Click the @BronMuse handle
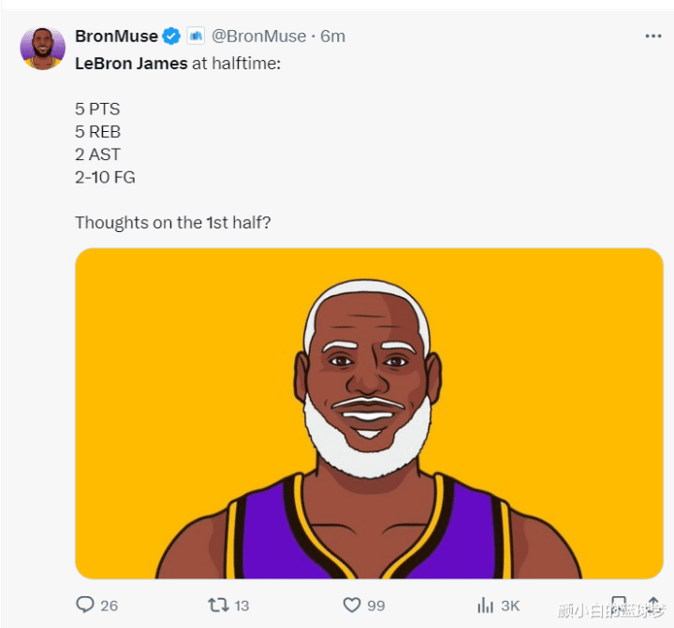 click(x=258, y=37)
